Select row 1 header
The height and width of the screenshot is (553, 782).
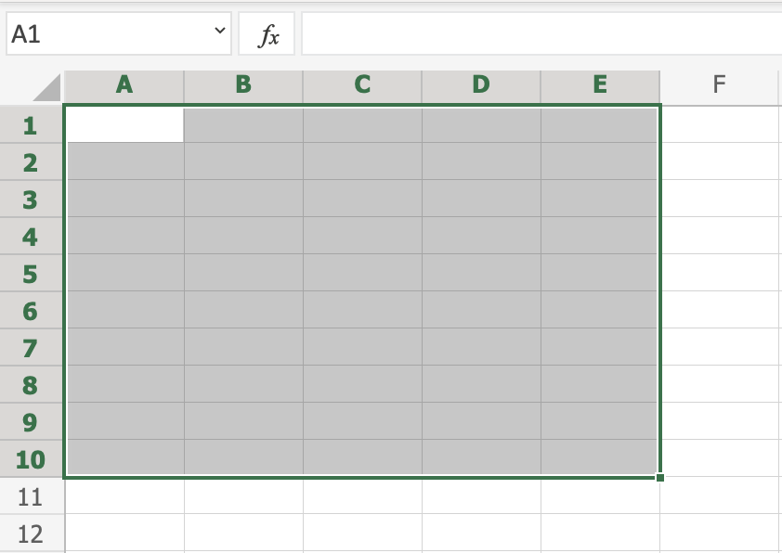coord(31,125)
